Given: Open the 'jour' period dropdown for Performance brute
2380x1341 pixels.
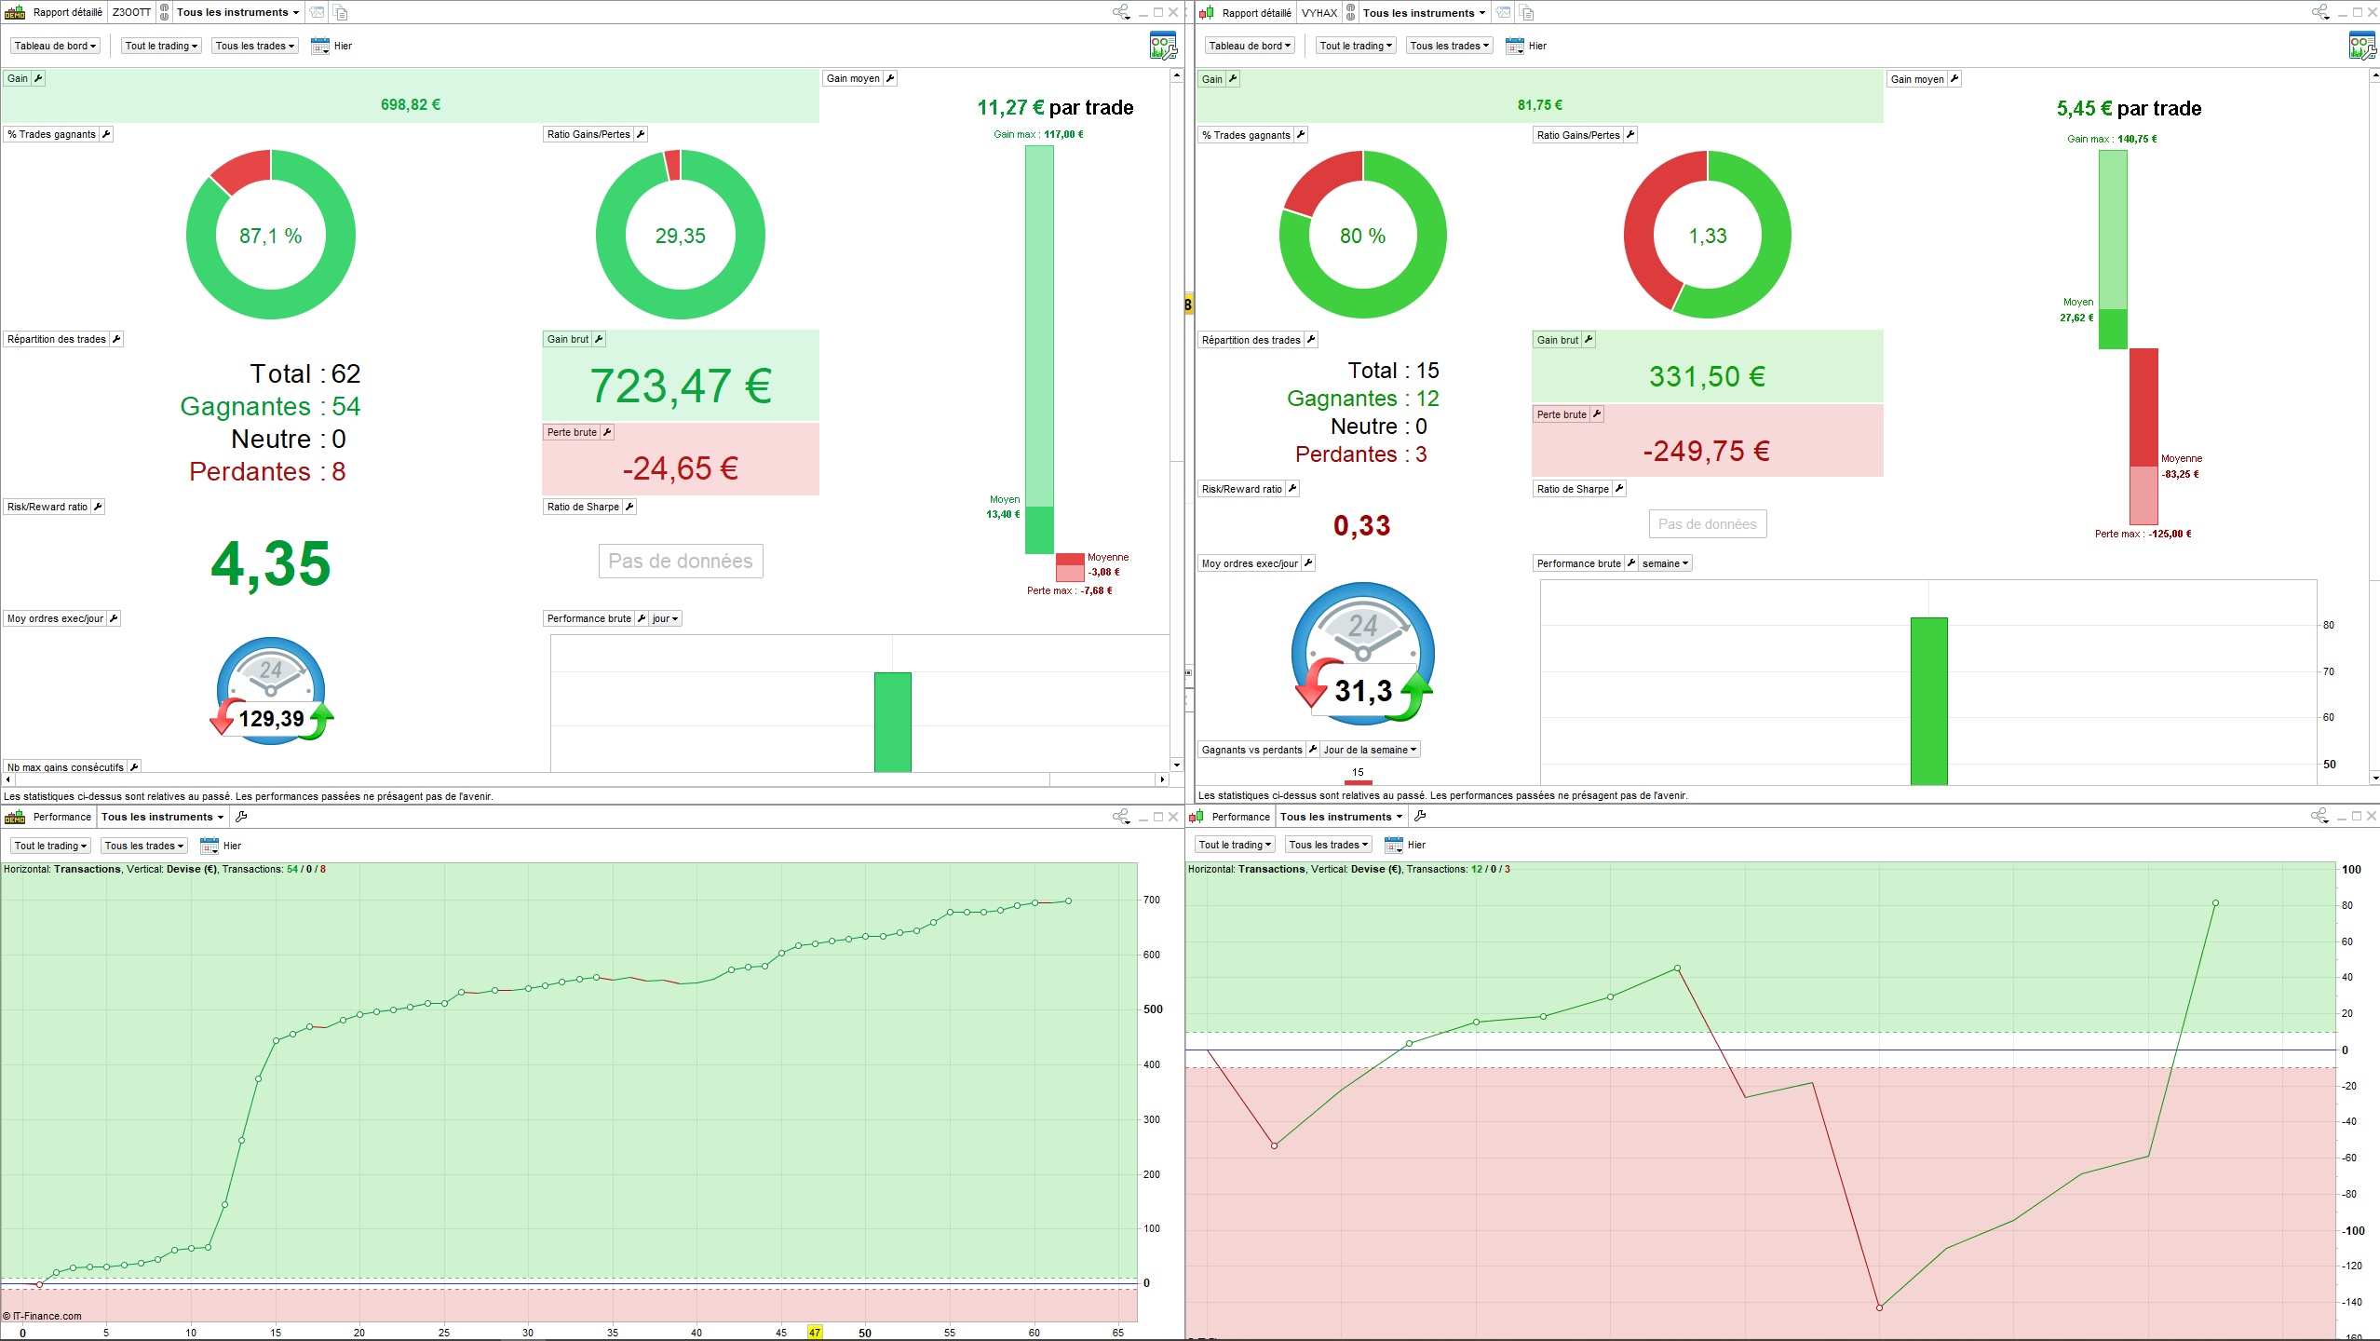Looking at the screenshot, I should tap(665, 618).
